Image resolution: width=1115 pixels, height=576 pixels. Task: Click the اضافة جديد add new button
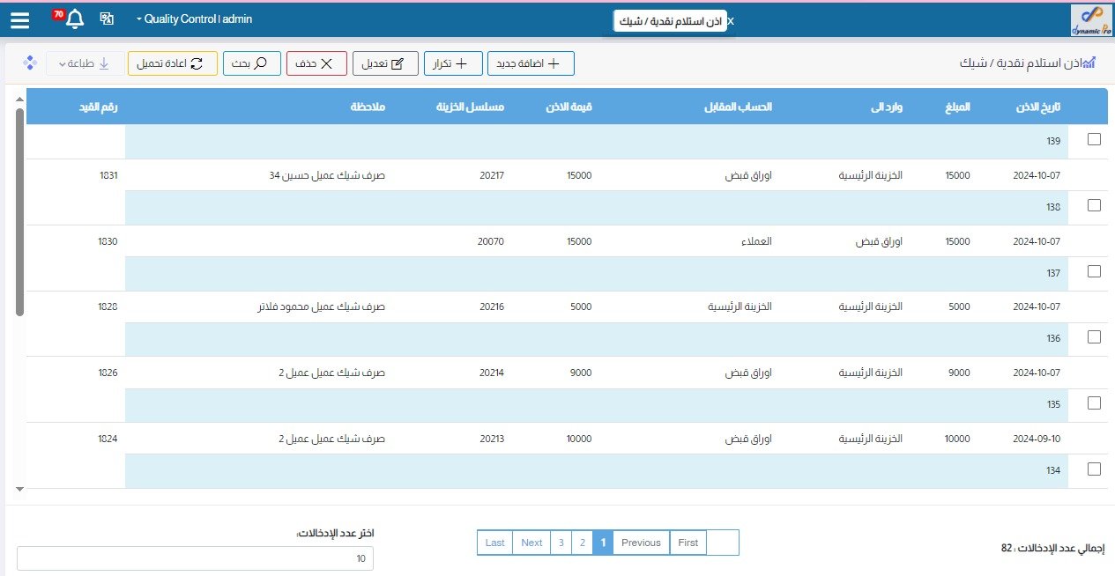point(531,63)
